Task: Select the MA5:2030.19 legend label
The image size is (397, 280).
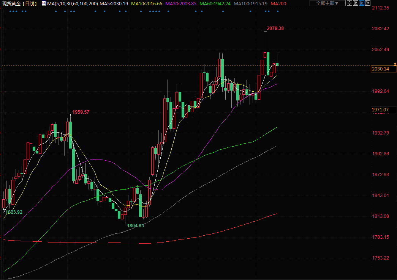Action: pos(114,3)
